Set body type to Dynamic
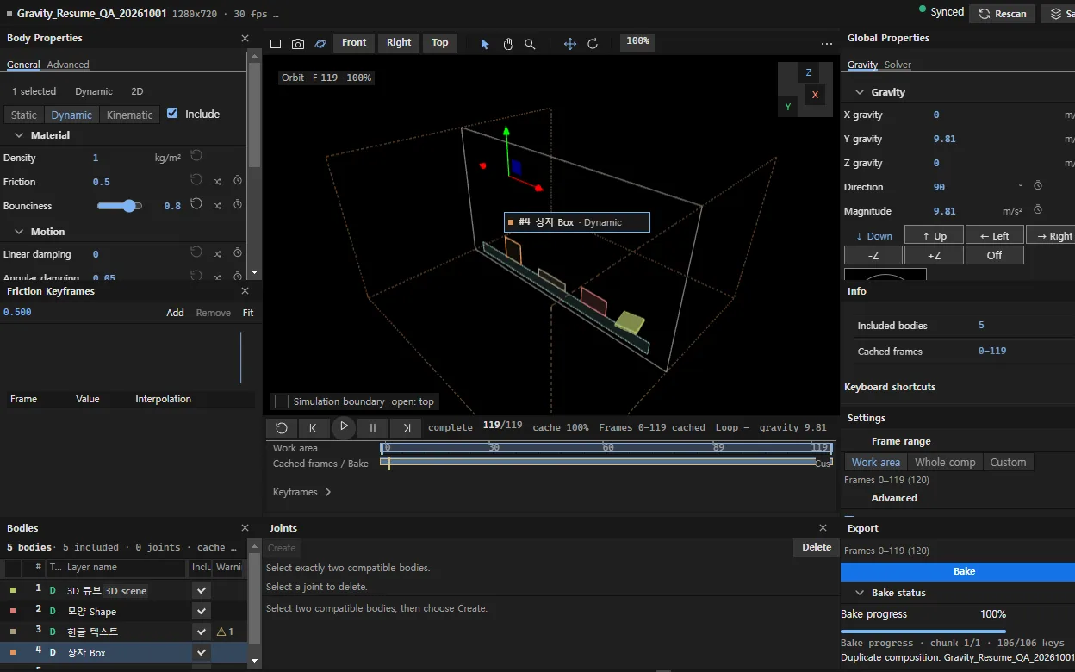 click(71, 115)
